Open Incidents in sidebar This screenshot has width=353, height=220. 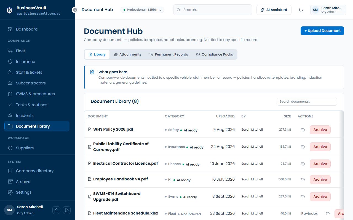pyautogui.click(x=37, y=116)
